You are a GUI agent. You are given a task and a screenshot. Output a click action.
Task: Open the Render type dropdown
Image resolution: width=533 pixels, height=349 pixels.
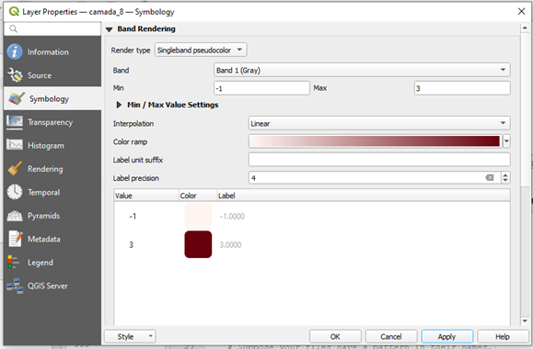(x=201, y=51)
